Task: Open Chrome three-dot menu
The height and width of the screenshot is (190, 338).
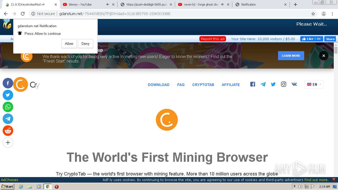Action: click(332, 14)
